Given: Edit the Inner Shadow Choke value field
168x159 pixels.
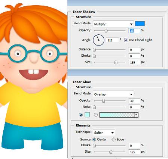Looking at the screenshot, I should click(x=134, y=56).
